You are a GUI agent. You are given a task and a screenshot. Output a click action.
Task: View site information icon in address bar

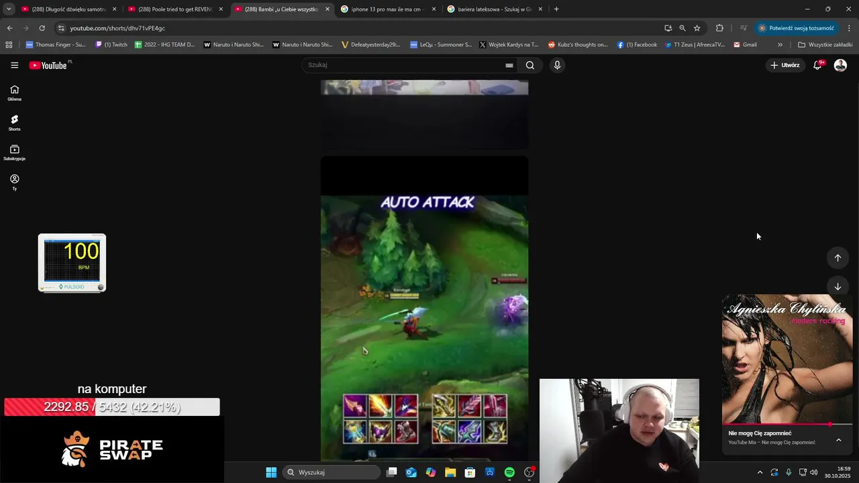tap(61, 28)
